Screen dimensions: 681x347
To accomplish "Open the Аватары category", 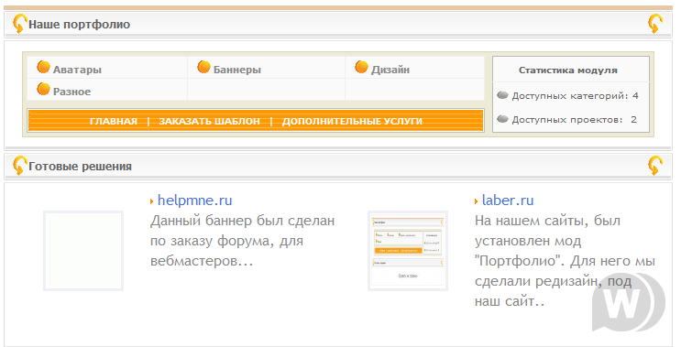I will click(77, 70).
